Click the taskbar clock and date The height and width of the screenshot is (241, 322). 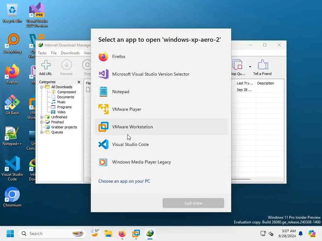coord(287,233)
